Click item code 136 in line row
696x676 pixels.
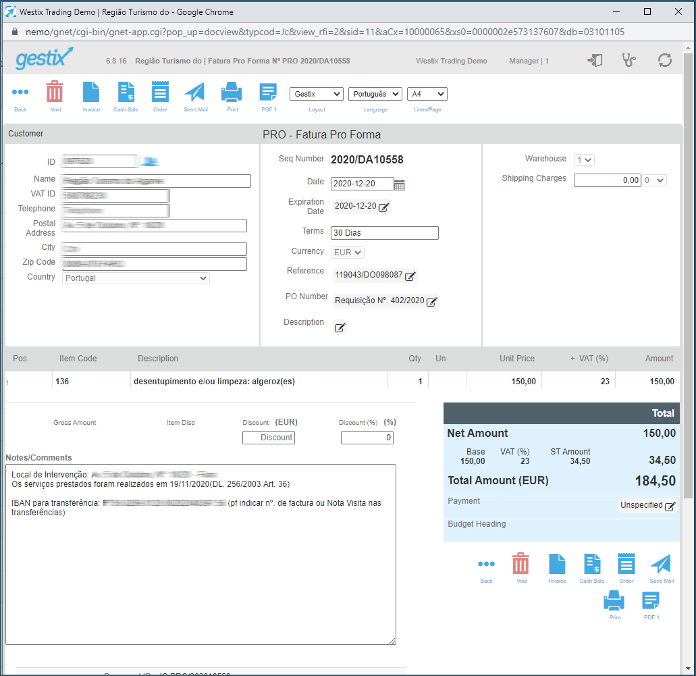[62, 382]
